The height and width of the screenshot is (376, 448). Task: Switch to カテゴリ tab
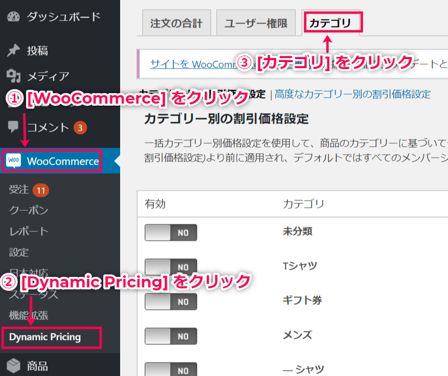[x=330, y=23]
